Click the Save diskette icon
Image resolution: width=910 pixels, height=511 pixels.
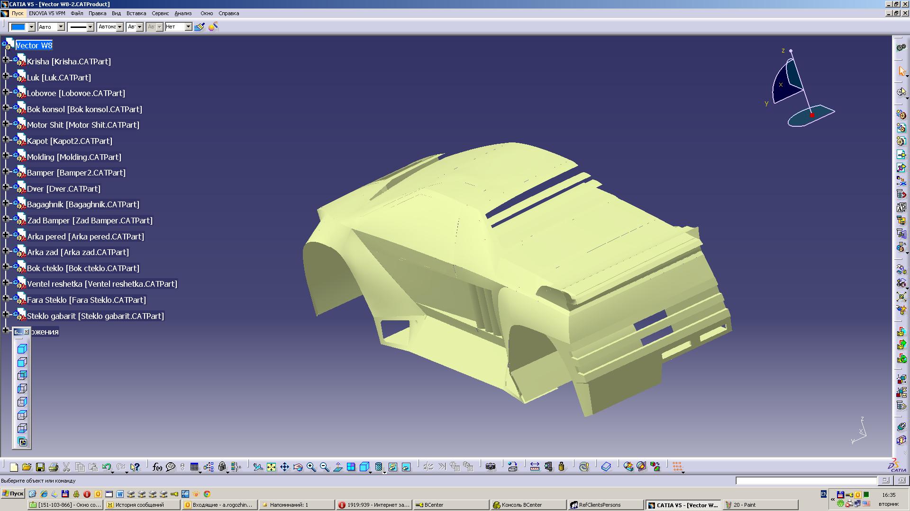(x=40, y=467)
